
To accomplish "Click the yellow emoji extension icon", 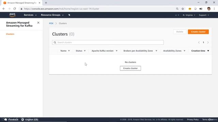I will (190, 9).
